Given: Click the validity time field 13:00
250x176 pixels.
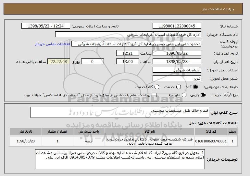Looking at the screenshot, I should (128, 62).
